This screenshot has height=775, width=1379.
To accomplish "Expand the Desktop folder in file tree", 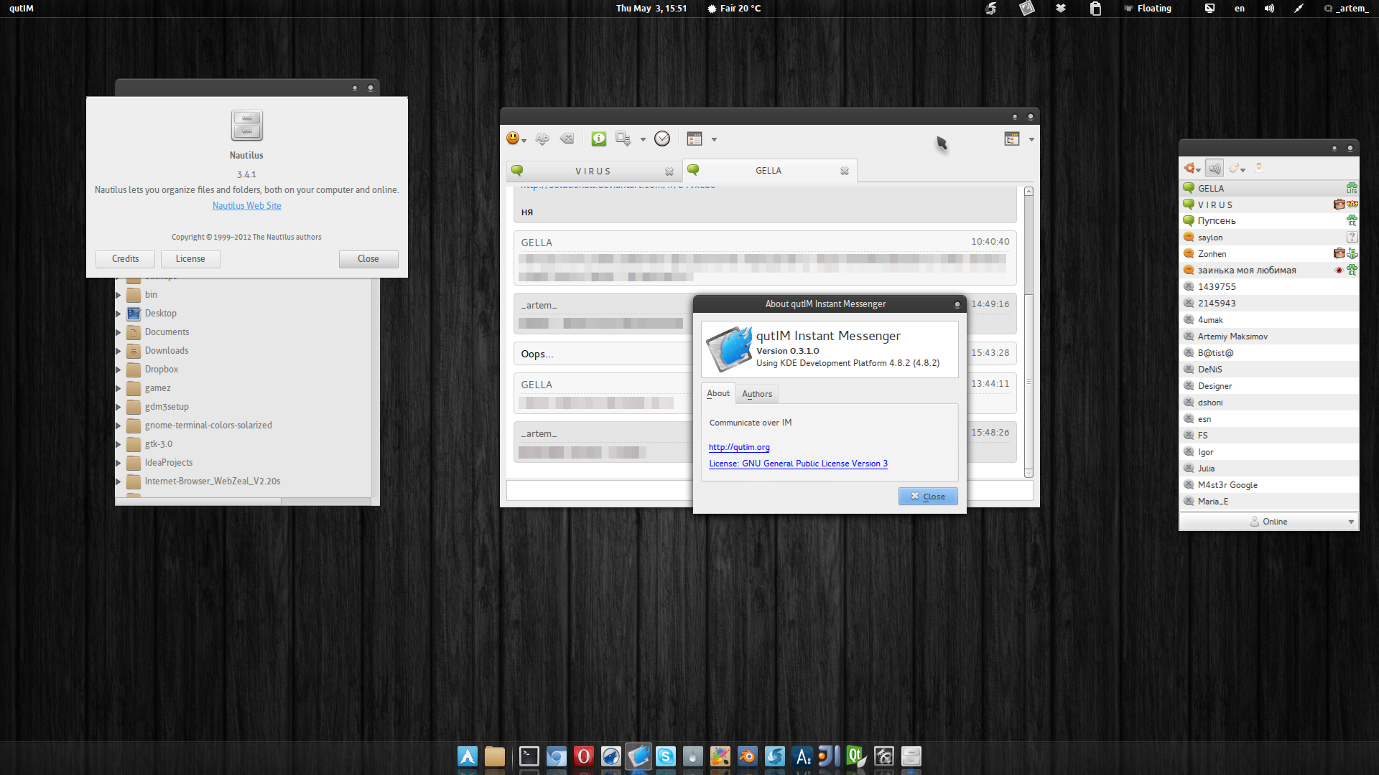I will (x=119, y=314).
